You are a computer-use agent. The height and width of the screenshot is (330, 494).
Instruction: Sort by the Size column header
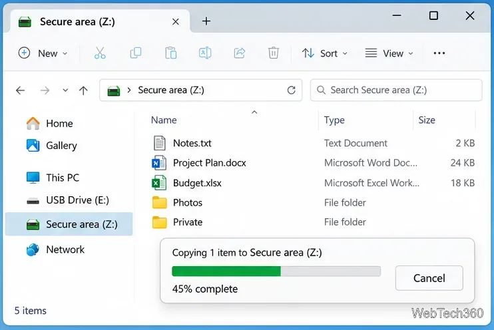pyautogui.click(x=427, y=120)
